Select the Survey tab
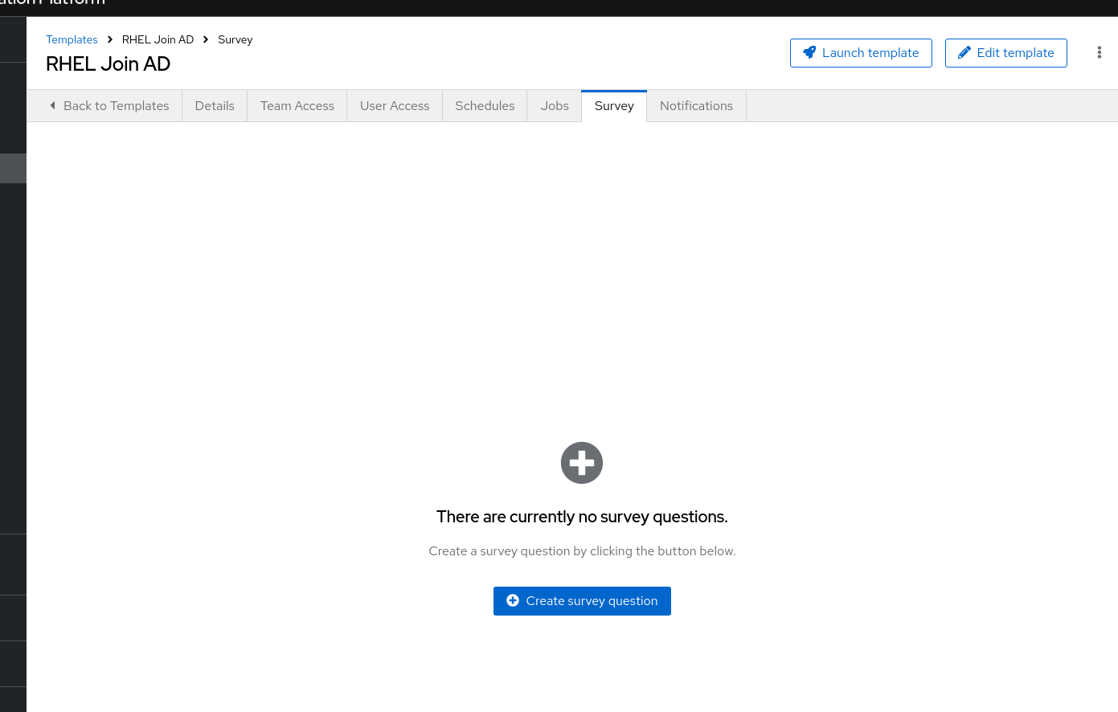 [x=614, y=106]
